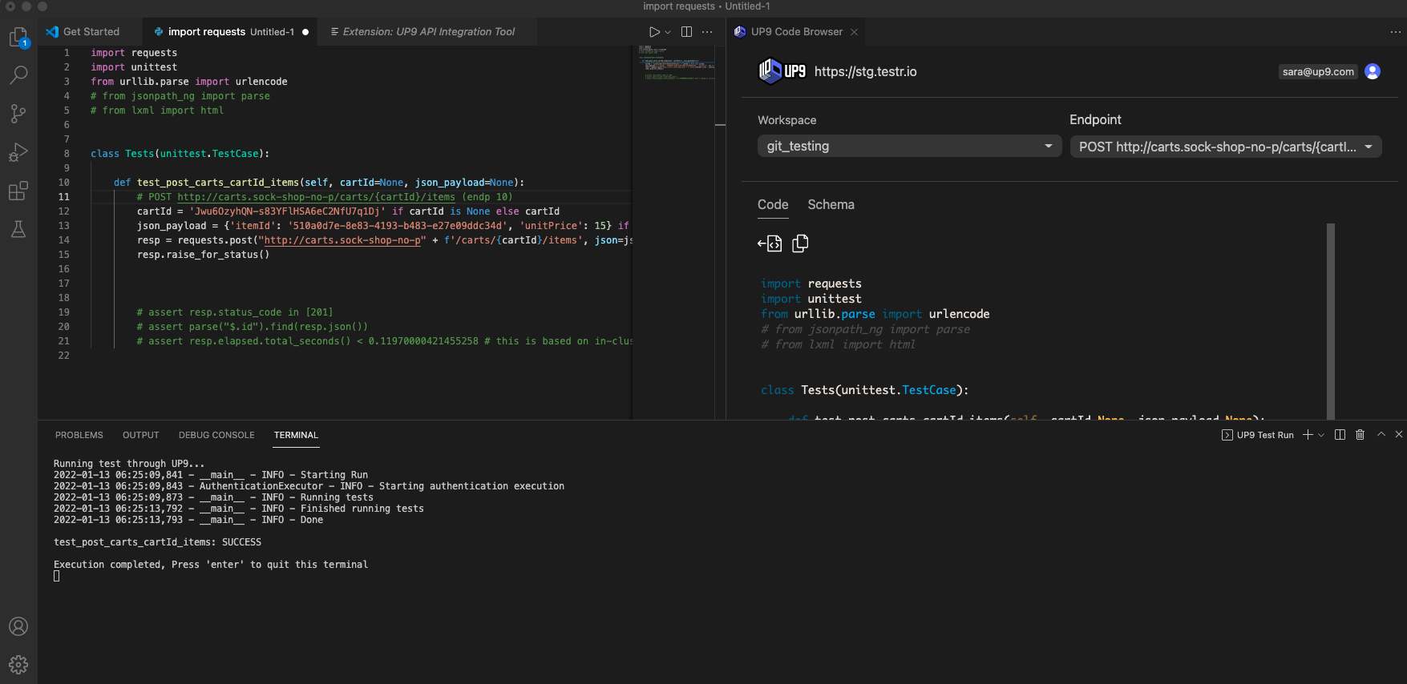Screen dimensions: 1407x684
Task: Click the UP9 logo in the browser
Action: pyautogui.click(x=782, y=71)
